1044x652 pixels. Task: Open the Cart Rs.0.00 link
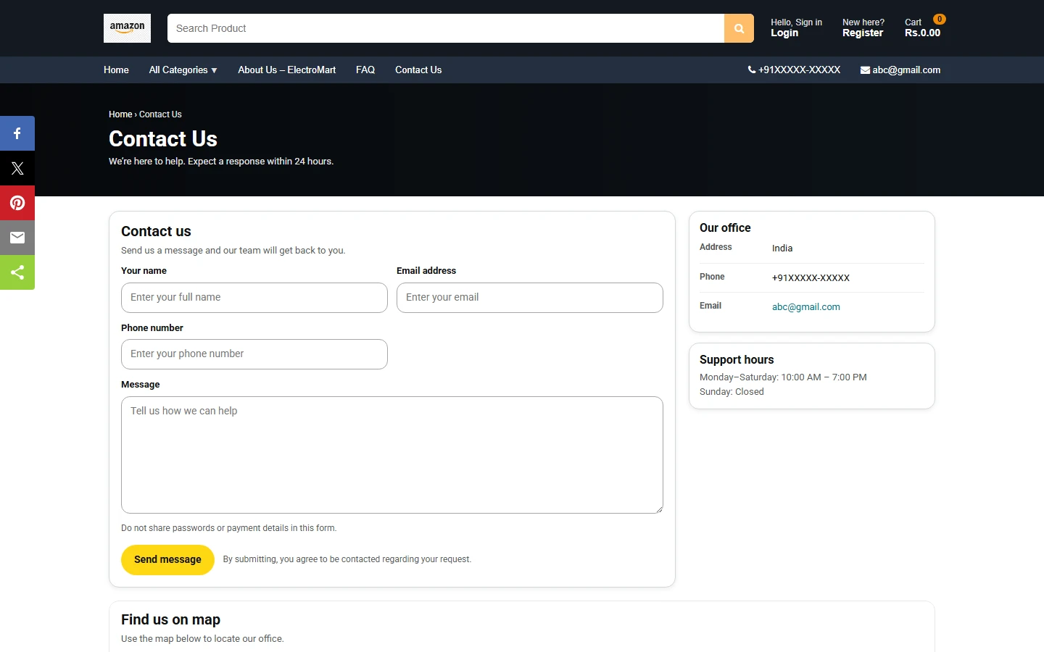click(x=922, y=28)
